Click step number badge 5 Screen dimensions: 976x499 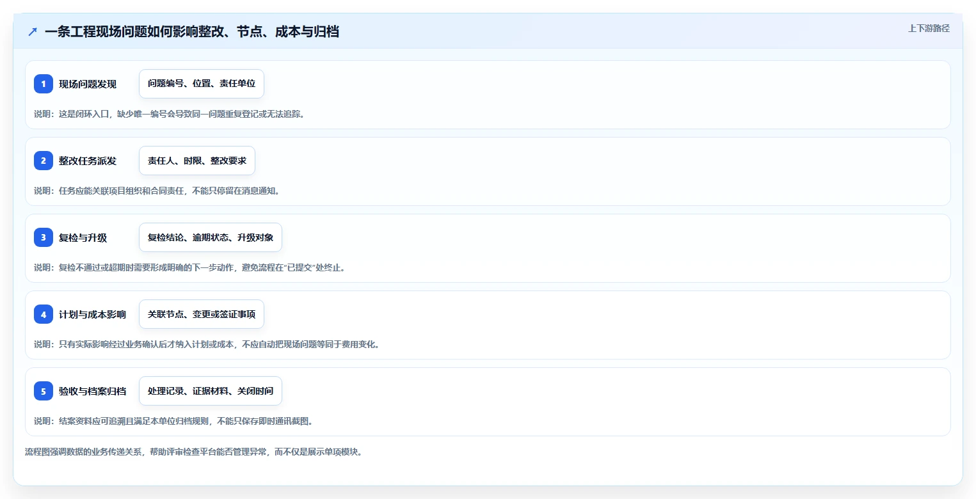pos(44,391)
